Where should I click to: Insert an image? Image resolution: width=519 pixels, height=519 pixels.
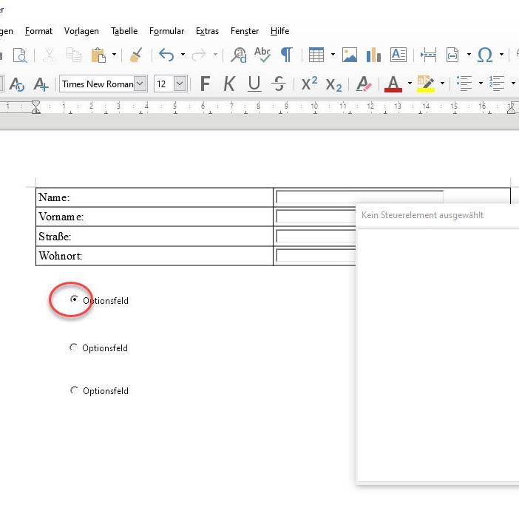pos(350,55)
